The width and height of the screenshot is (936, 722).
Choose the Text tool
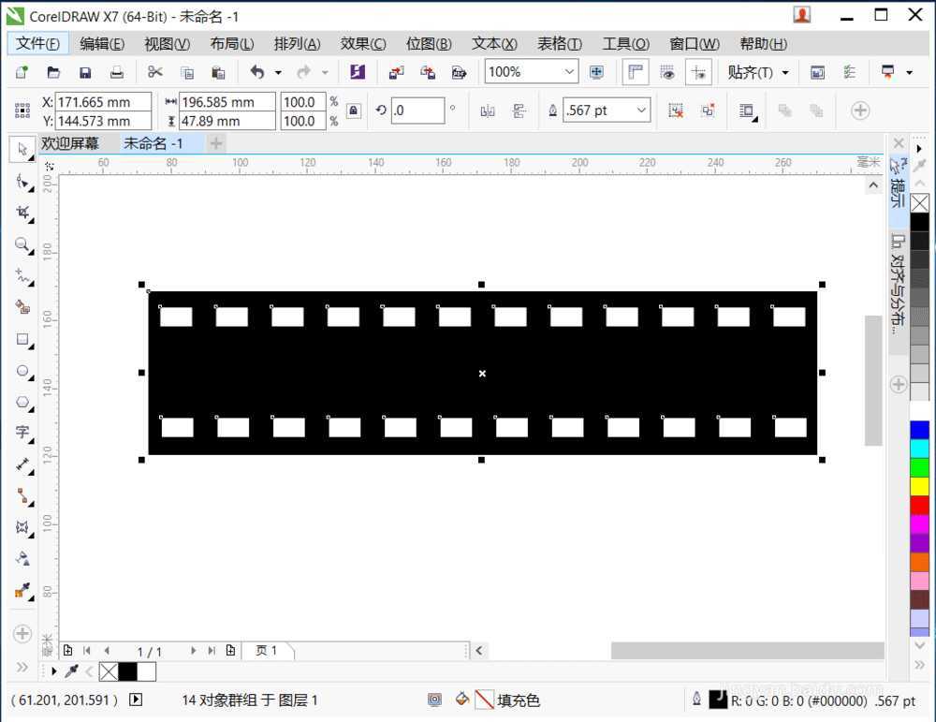tap(21, 433)
